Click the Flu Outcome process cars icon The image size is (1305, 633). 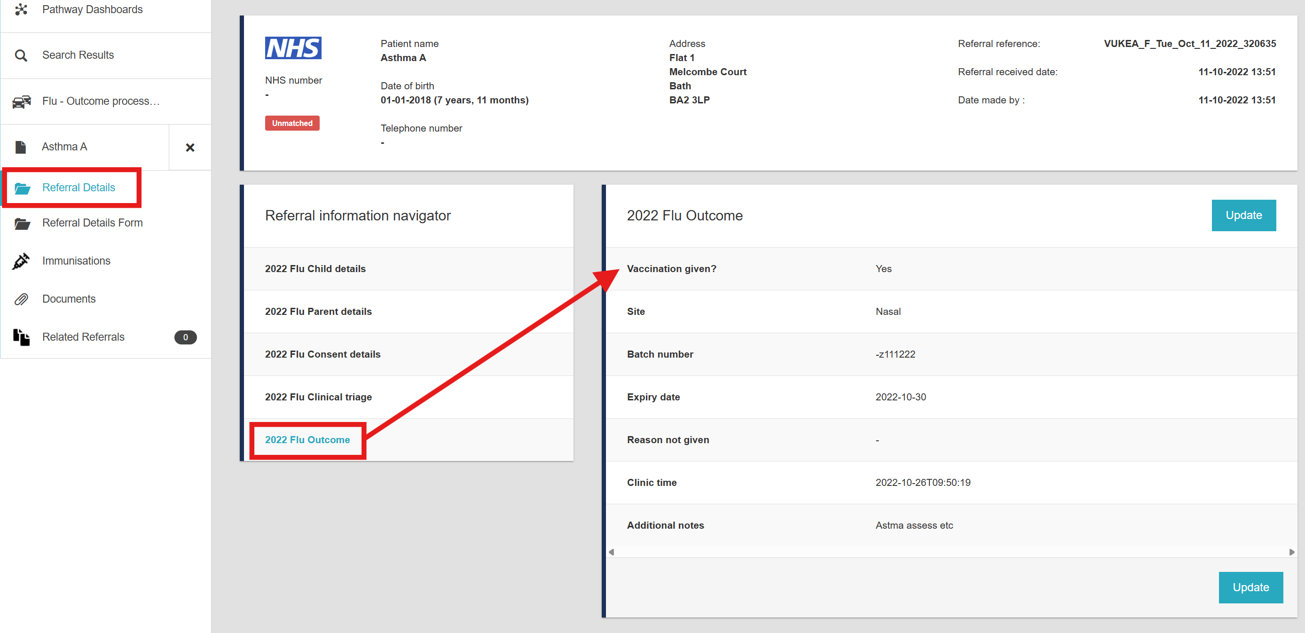[21, 102]
